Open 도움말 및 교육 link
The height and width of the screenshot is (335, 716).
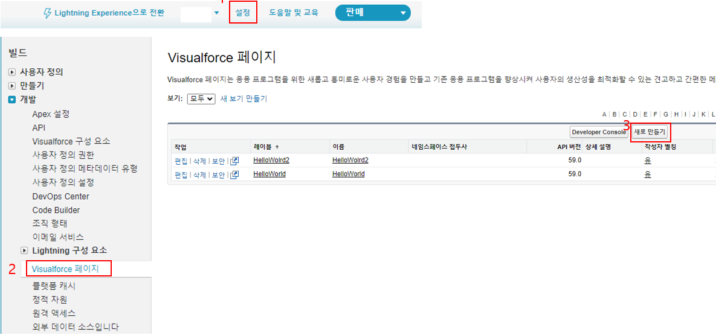(293, 13)
